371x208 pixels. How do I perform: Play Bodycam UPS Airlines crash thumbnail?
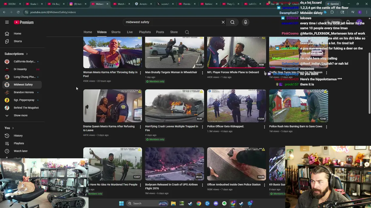(x=174, y=164)
